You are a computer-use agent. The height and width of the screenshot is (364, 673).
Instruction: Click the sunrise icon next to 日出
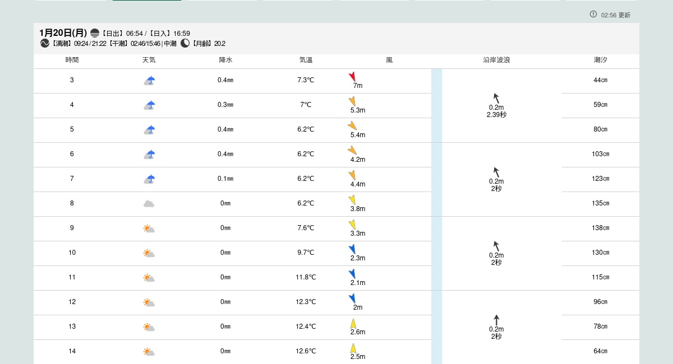[95, 33]
